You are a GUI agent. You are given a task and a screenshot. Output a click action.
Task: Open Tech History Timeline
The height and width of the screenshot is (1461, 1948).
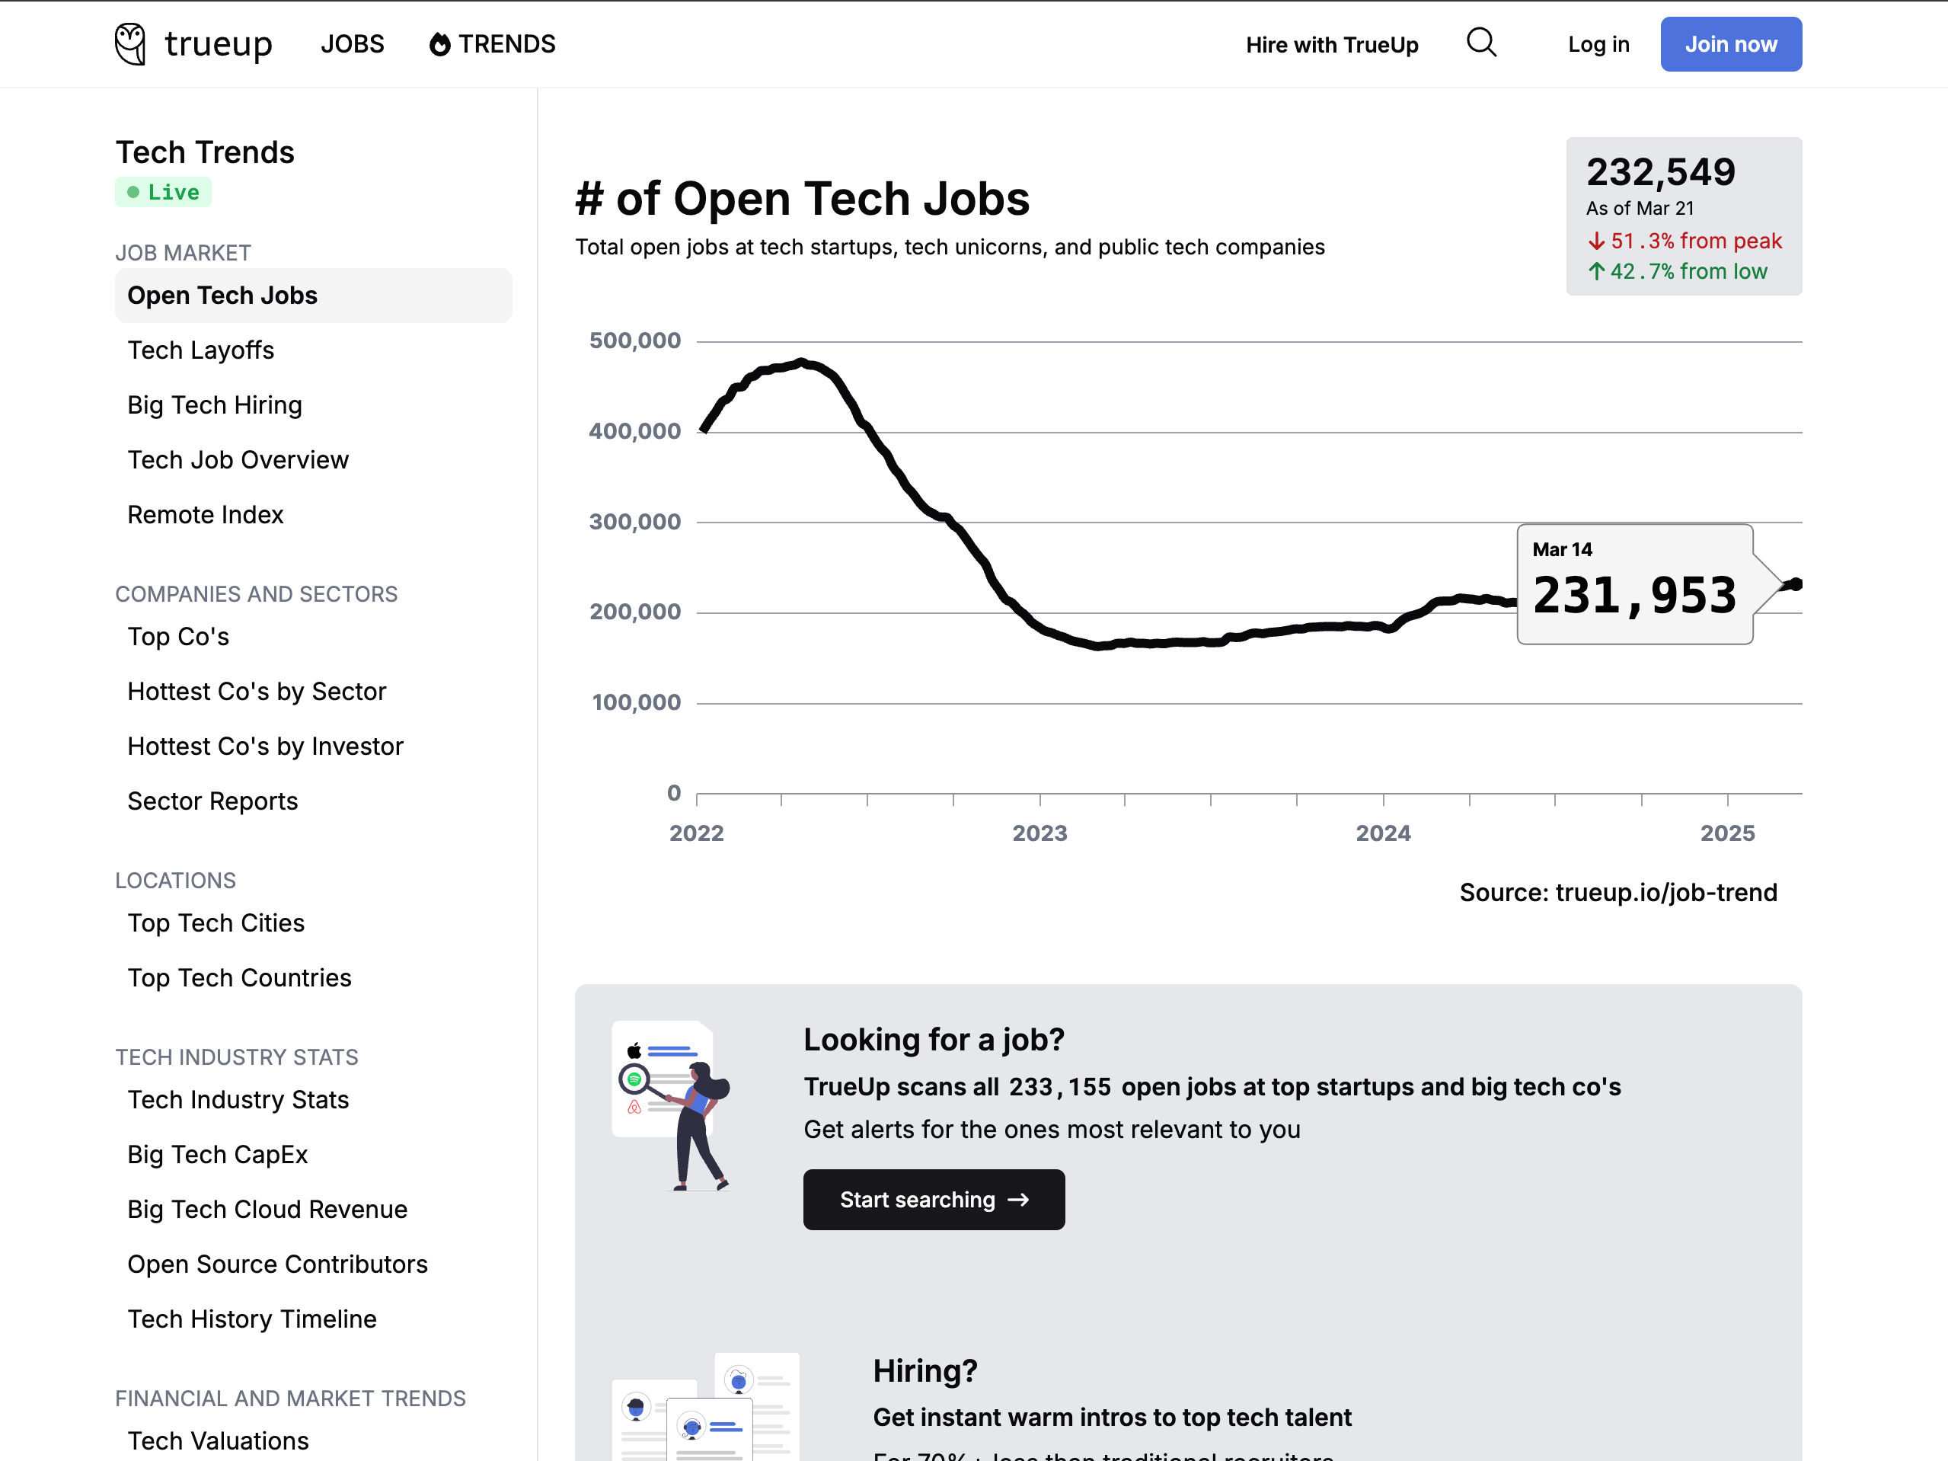(252, 1319)
